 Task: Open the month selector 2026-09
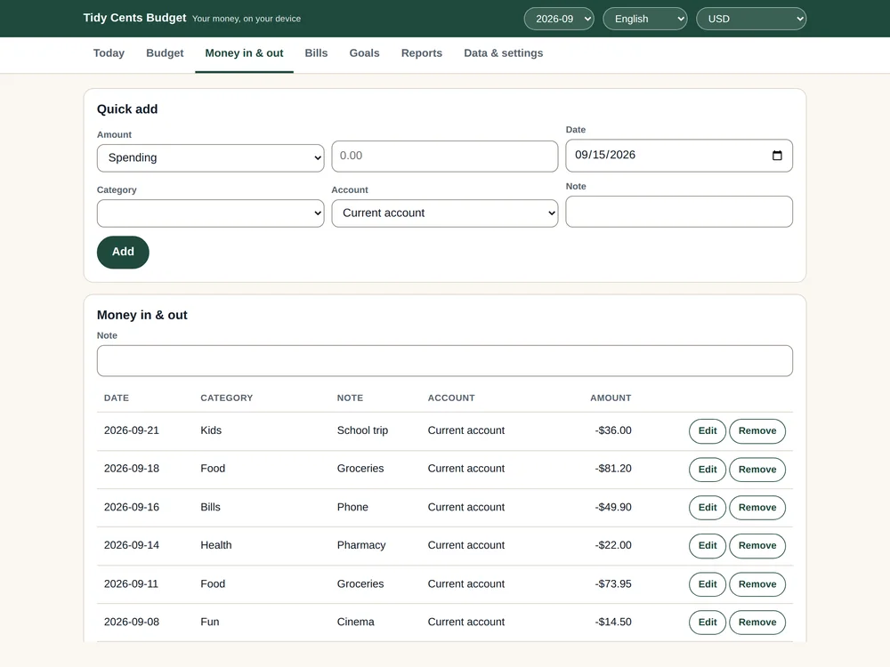[559, 19]
